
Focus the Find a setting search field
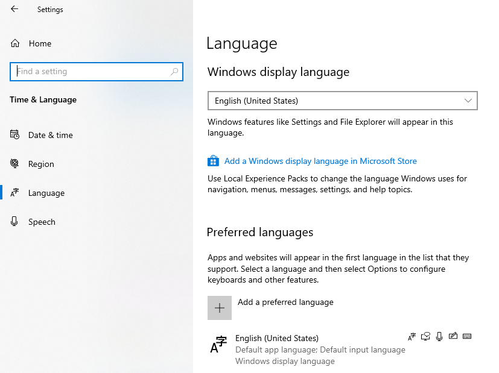tap(91, 71)
